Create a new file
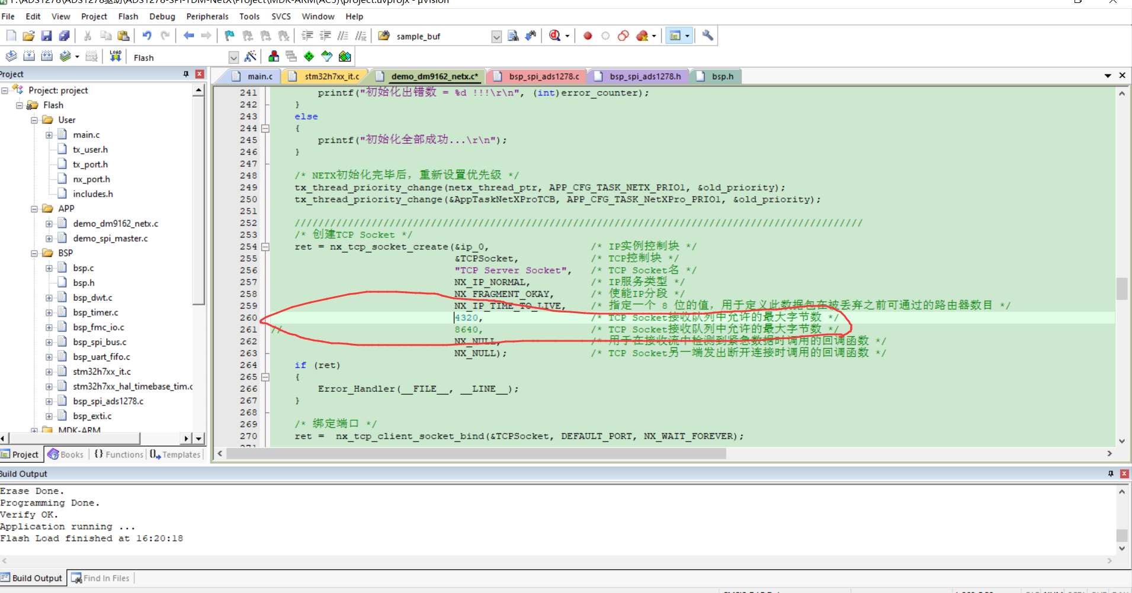Viewport: 1132px width, 593px height. pyautogui.click(x=11, y=36)
